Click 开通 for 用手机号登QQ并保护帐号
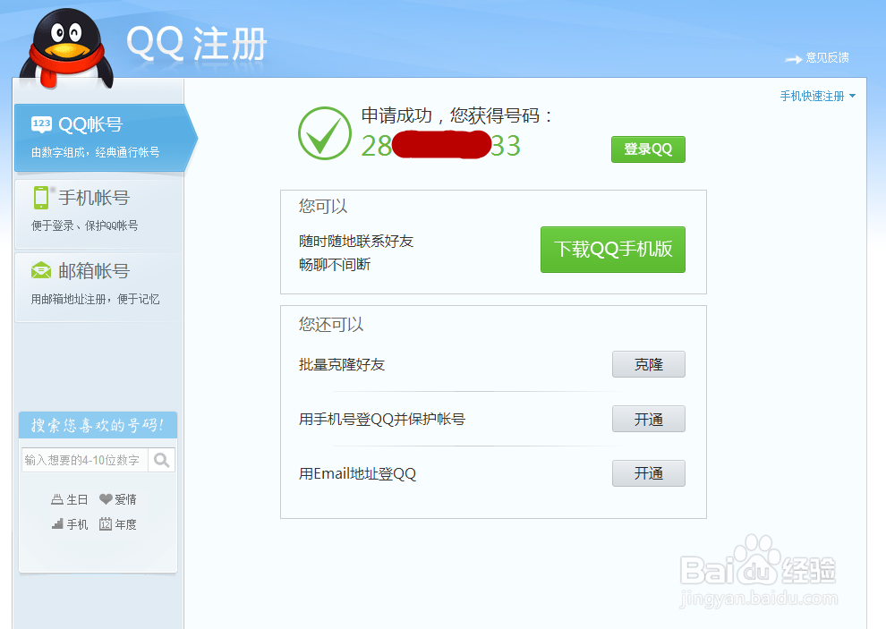The width and height of the screenshot is (886, 629). (x=649, y=419)
